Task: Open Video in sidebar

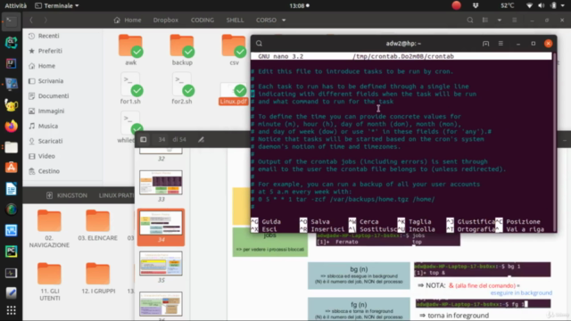Action: pyautogui.click(x=46, y=156)
